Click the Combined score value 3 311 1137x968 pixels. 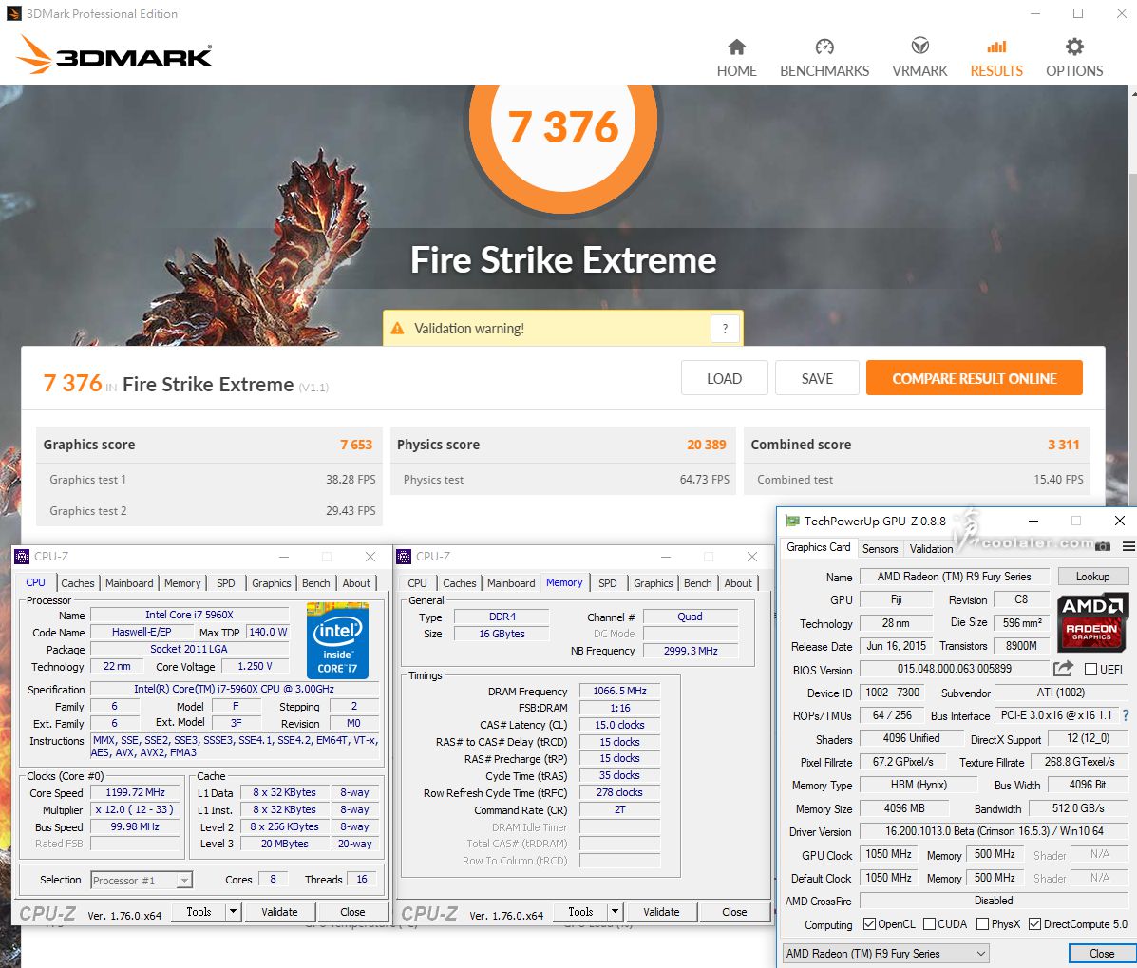point(1063,445)
